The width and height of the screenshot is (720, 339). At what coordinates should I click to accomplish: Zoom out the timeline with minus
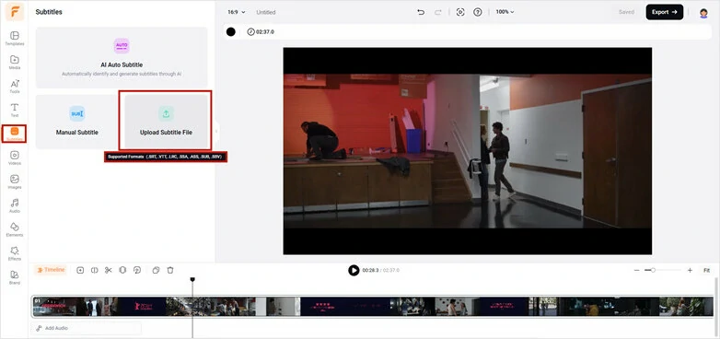[x=636, y=270]
